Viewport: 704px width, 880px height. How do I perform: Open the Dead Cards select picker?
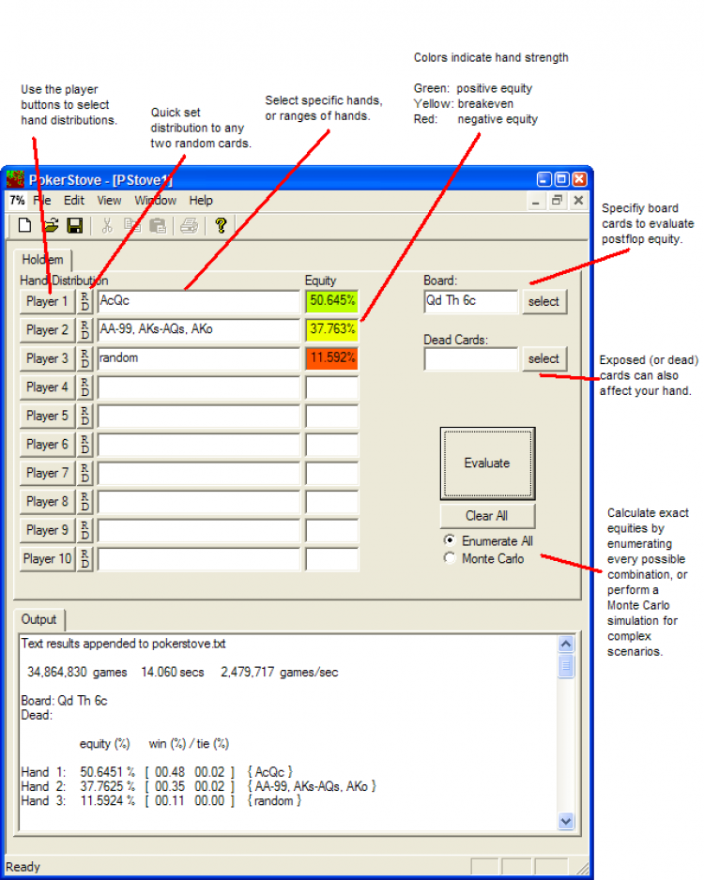[x=544, y=358]
